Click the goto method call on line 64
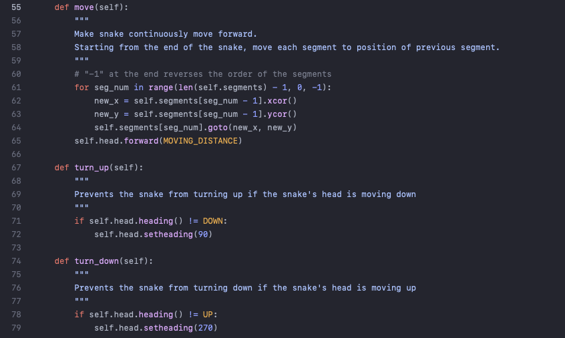The image size is (565, 338). (x=218, y=128)
